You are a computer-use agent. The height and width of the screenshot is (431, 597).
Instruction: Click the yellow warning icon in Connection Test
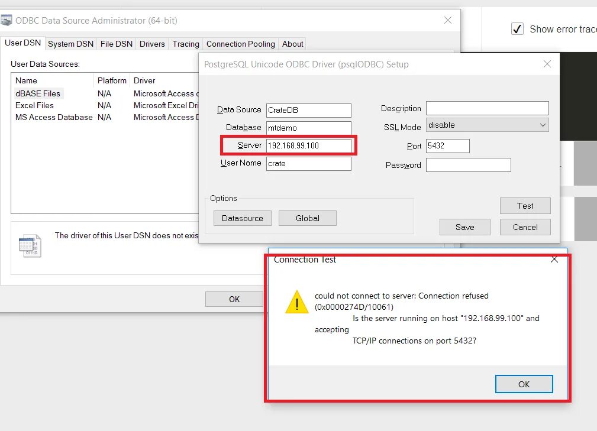[x=296, y=302]
